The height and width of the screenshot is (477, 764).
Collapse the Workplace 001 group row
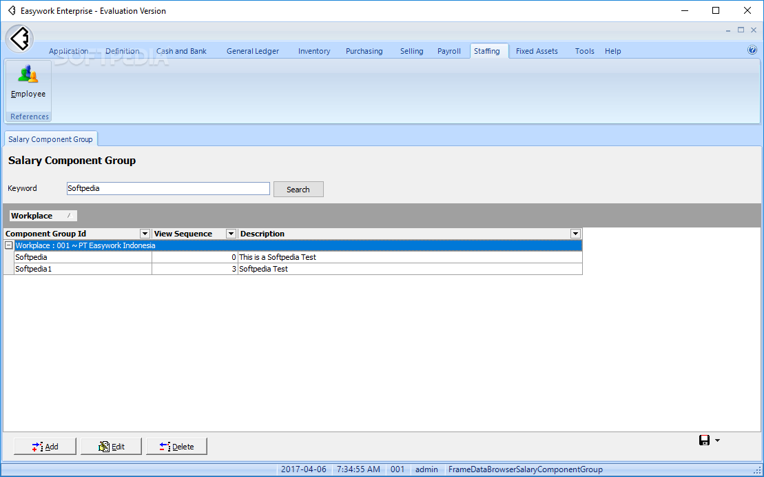[x=9, y=245]
